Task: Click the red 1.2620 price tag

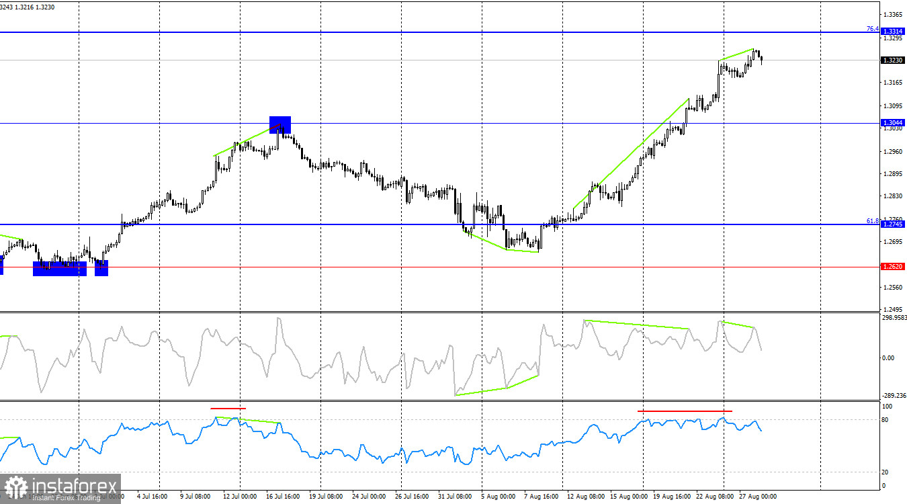Action: [892, 267]
